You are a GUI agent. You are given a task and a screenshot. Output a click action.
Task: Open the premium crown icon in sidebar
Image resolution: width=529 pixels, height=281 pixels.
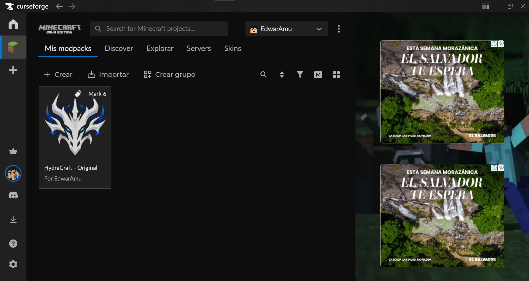[x=13, y=151]
